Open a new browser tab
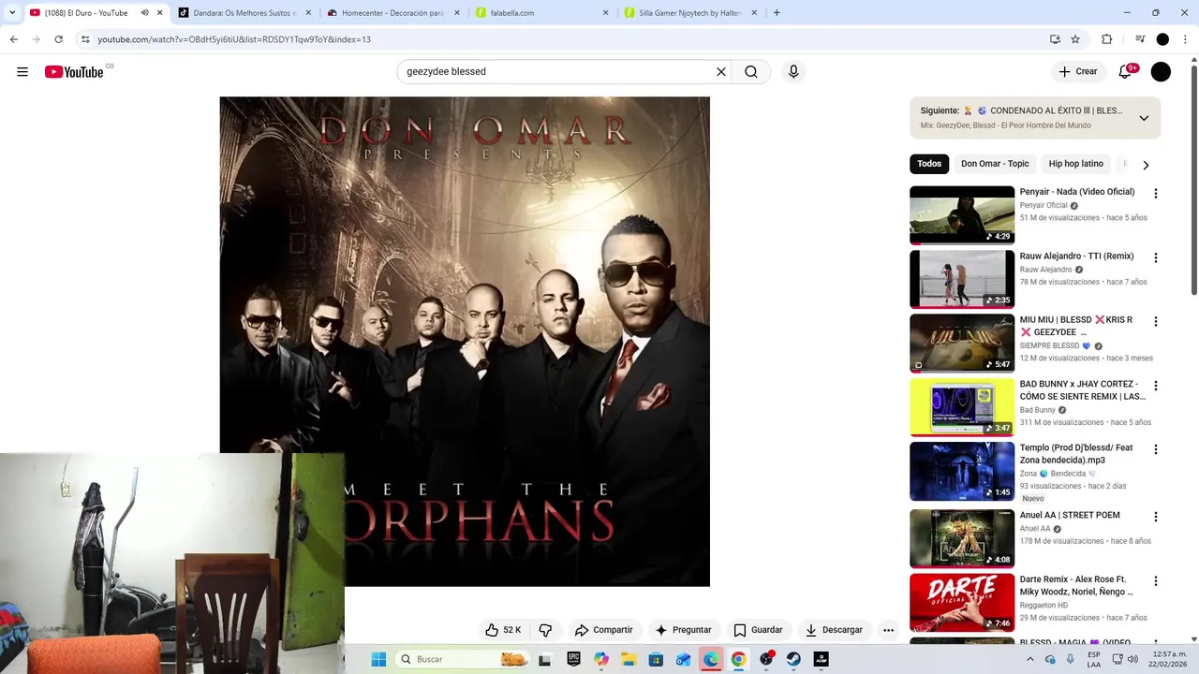Image resolution: width=1199 pixels, height=674 pixels. [777, 13]
